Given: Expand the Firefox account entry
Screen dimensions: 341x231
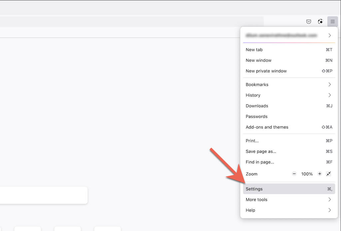Looking at the screenshot, I should click(x=288, y=35).
